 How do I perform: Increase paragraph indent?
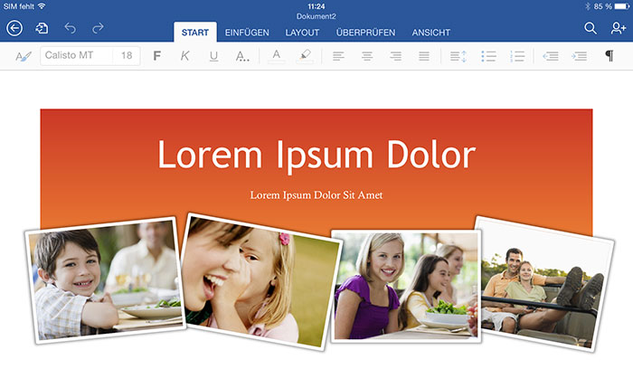(x=580, y=56)
